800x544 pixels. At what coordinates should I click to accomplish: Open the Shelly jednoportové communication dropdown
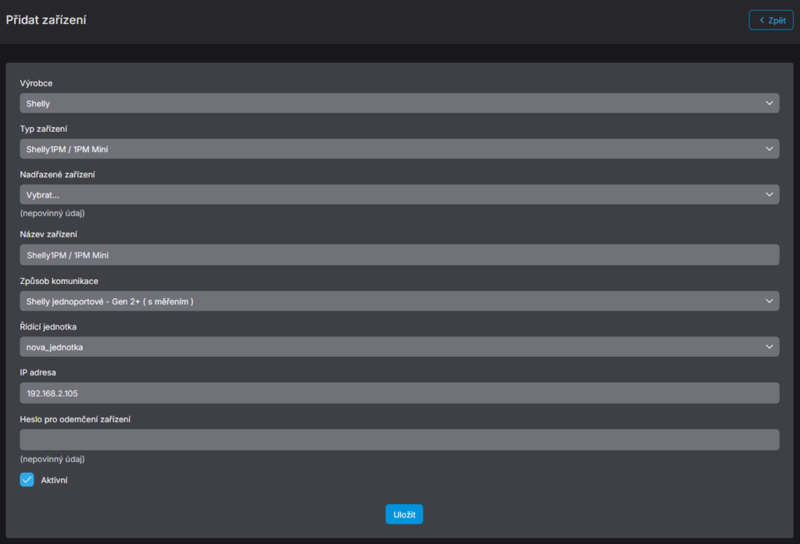tap(391, 300)
